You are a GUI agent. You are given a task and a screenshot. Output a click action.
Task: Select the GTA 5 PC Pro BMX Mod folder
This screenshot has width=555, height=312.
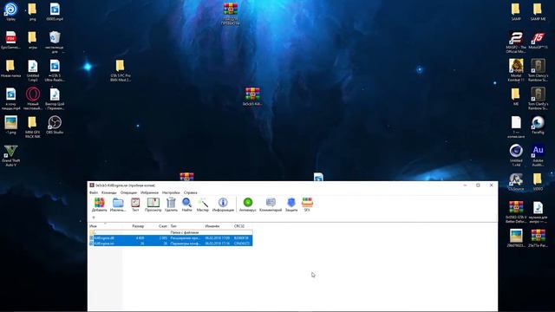pyautogui.click(x=121, y=70)
